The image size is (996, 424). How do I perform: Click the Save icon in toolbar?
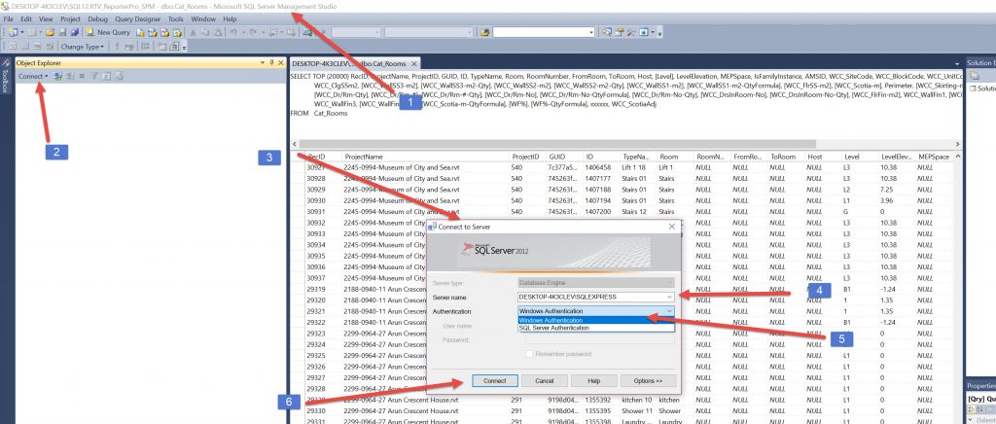pyautogui.click(x=61, y=32)
